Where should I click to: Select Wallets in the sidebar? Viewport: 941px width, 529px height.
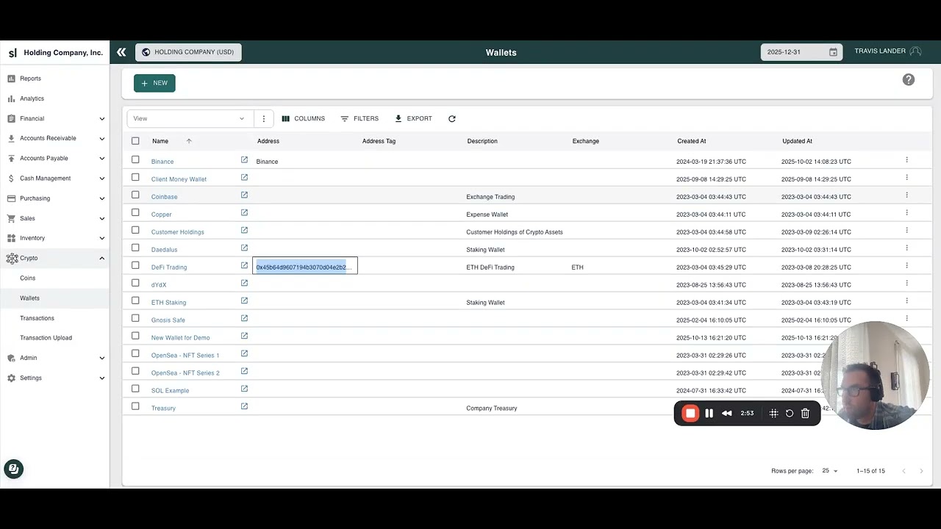(54, 298)
